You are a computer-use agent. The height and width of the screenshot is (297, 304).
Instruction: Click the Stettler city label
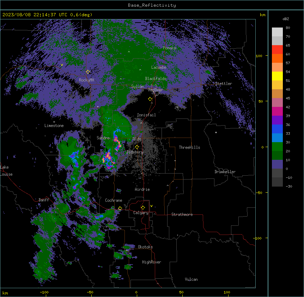224,84
